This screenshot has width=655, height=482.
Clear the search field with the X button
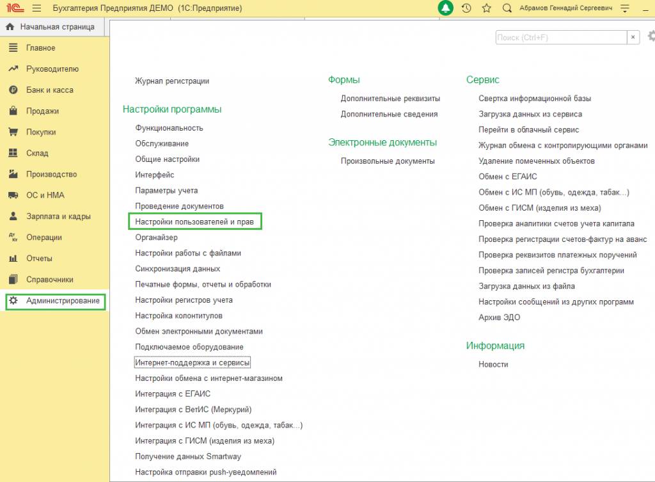[633, 37]
